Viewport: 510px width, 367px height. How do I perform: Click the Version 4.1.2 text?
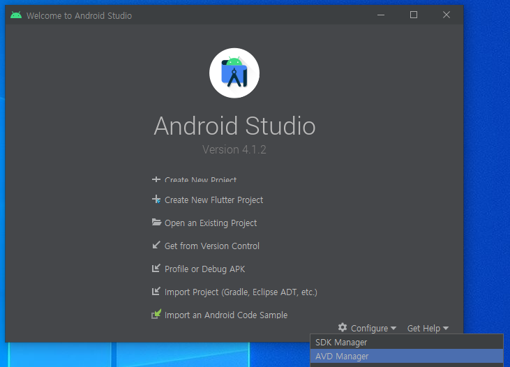234,150
